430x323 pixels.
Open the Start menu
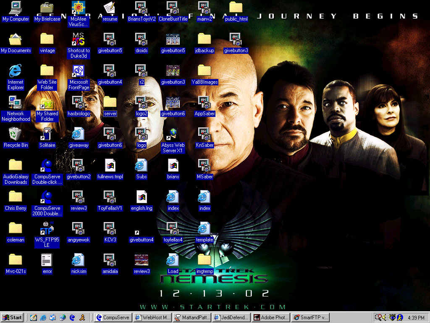click(x=12, y=318)
